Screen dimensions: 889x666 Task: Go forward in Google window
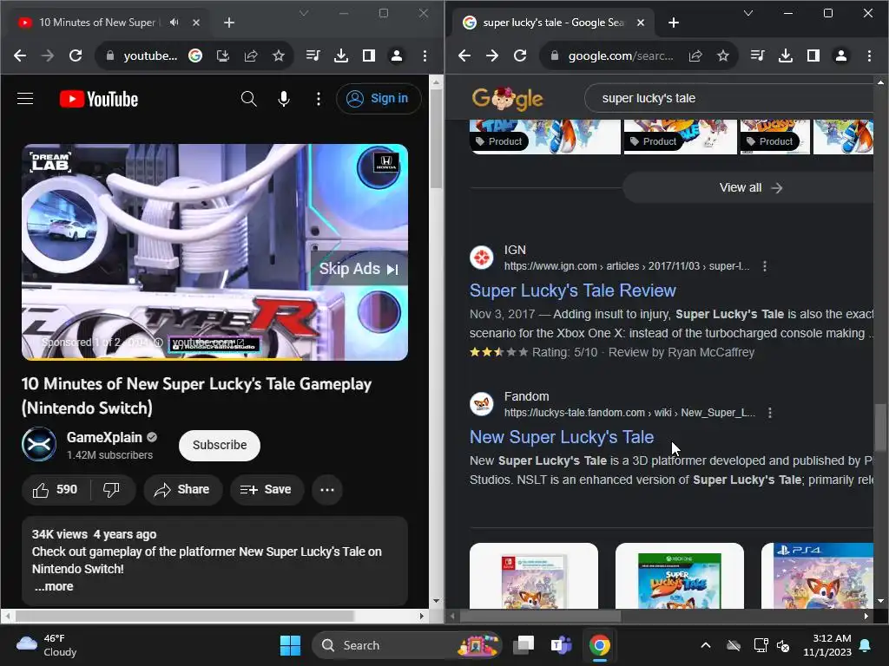tap(492, 55)
